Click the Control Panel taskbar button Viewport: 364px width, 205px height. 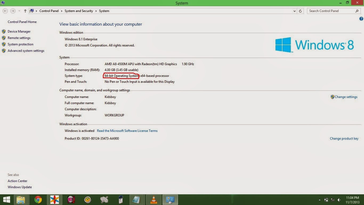[170, 200]
